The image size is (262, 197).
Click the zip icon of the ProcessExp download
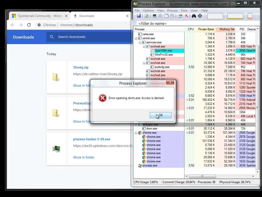[x=56, y=113]
